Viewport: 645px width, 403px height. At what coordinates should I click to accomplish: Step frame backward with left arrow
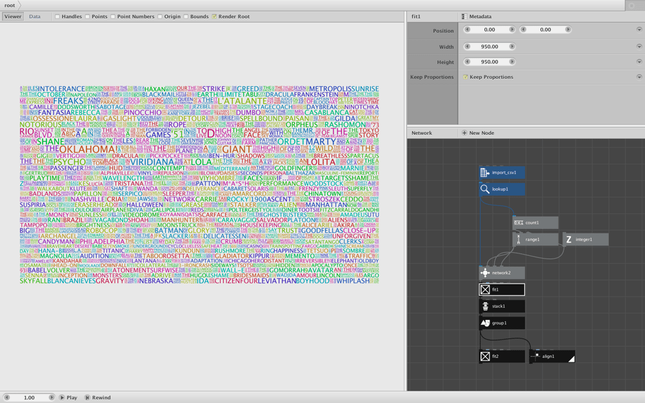tap(7, 398)
